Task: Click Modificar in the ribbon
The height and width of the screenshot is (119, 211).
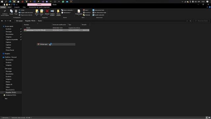Action: coord(87,13)
